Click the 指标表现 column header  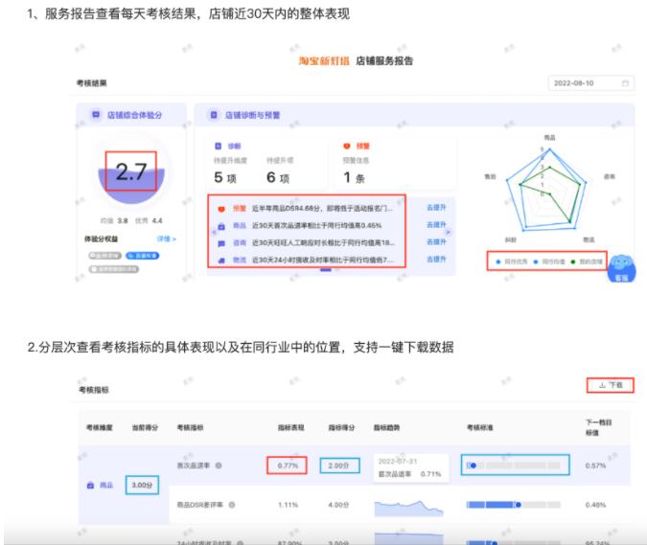click(x=290, y=427)
